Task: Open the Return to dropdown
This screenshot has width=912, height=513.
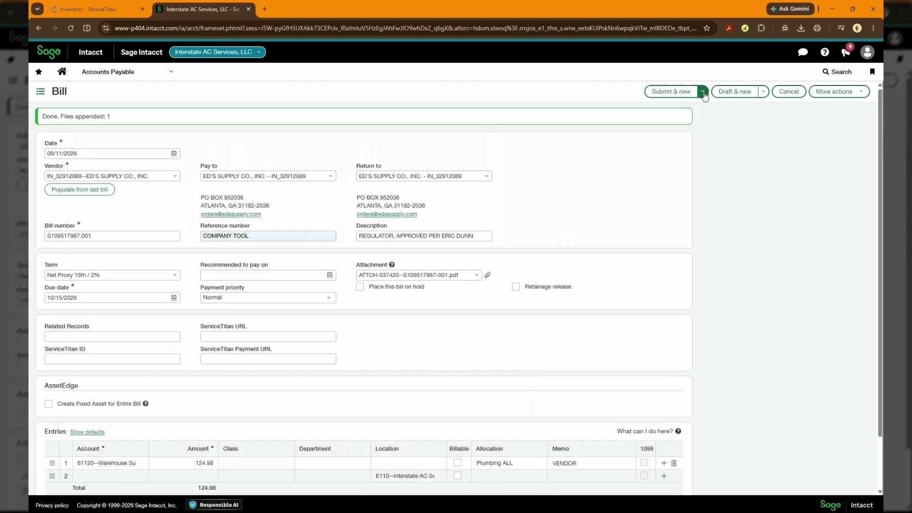Action: (x=486, y=176)
